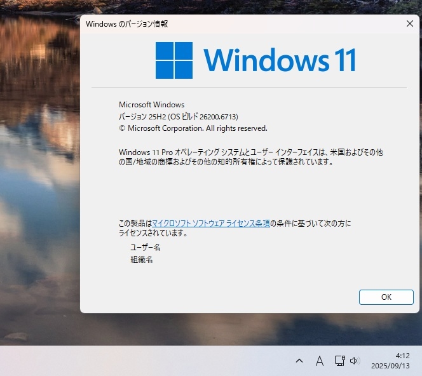Open the clock showing 4:12

(402, 356)
